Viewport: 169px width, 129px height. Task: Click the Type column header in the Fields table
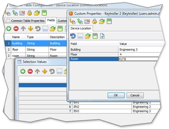click(37, 37)
